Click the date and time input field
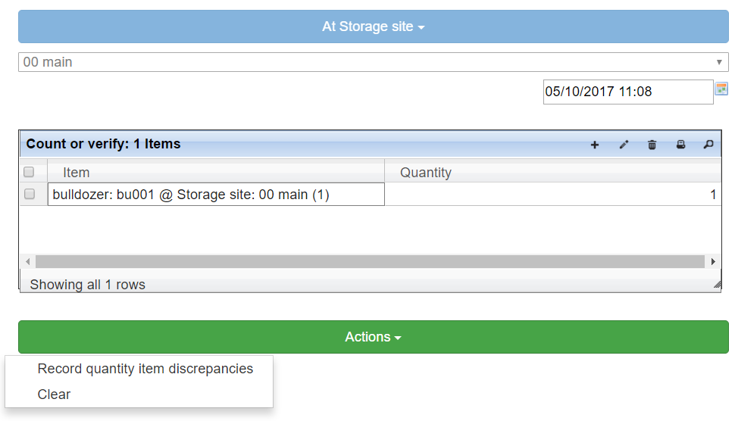The image size is (735, 421). (x=627, y=92)
